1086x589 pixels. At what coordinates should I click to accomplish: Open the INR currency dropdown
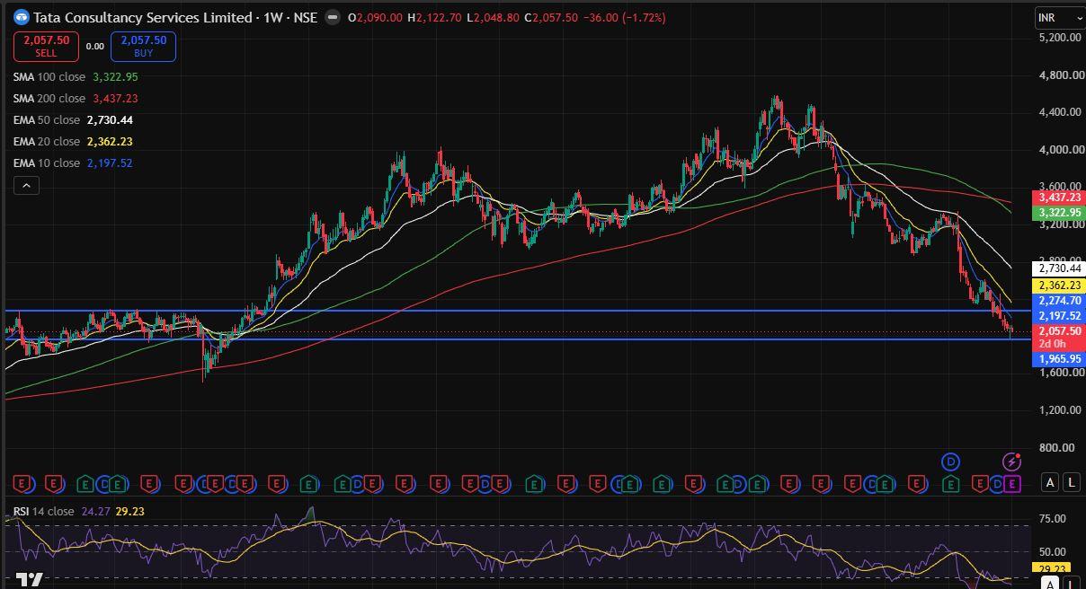1060,18
